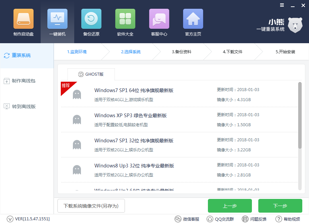This screenshot has height=224, width=309.
Task: Open the QQ交流群 link
Action: pyautogui.click(x=224, y=219)
